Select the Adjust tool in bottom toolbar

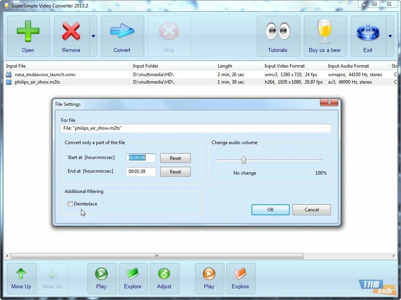coord(164,278)
